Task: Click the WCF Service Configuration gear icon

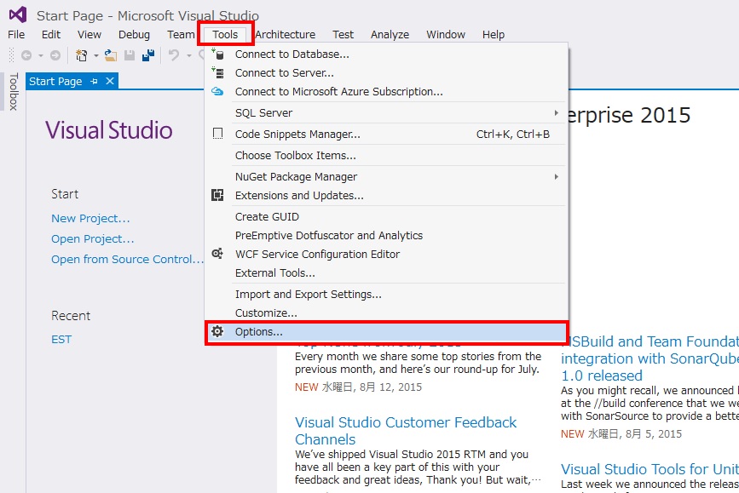Action: [217, 254]
